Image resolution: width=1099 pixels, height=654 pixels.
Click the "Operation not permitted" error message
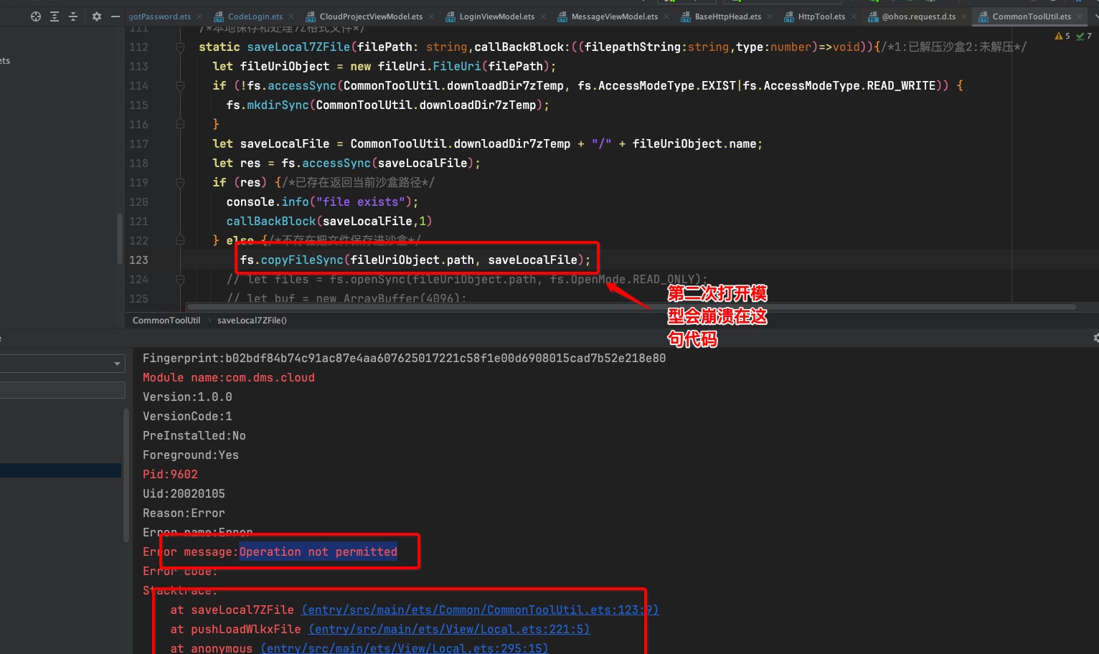[x=318, y=551]
